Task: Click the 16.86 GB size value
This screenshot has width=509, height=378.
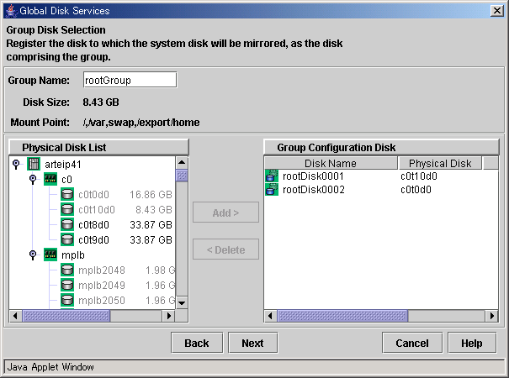Action: point(151,195)
